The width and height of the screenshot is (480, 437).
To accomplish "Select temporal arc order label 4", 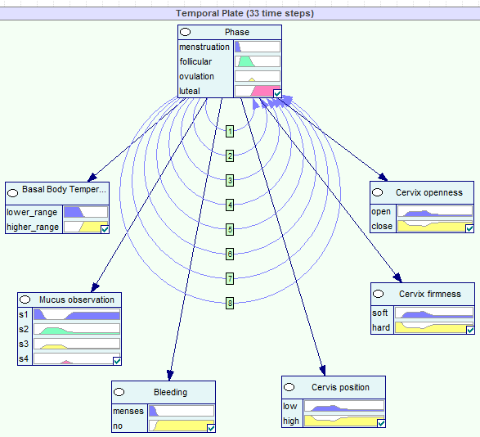I will click(x=230, y=205).
